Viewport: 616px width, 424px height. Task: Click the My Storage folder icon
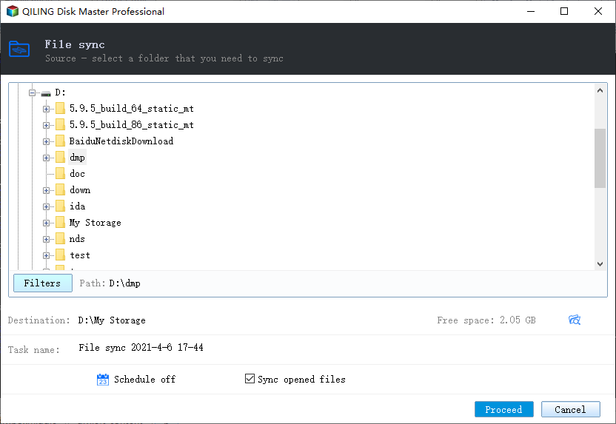(x=60, y=223)
